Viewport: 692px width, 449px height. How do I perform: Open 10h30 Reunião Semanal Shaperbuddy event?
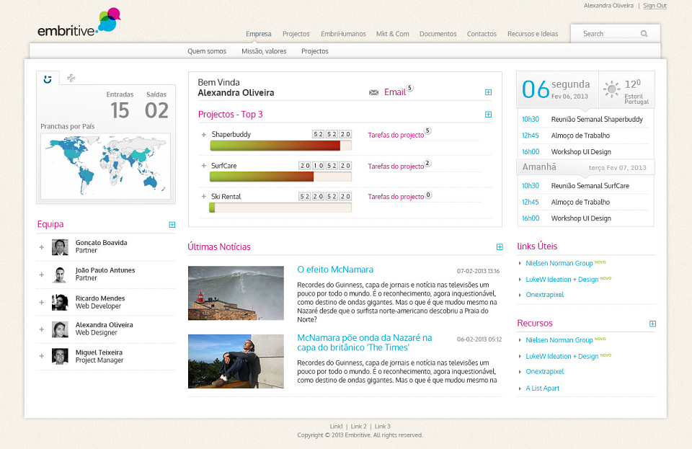[585, 120]
